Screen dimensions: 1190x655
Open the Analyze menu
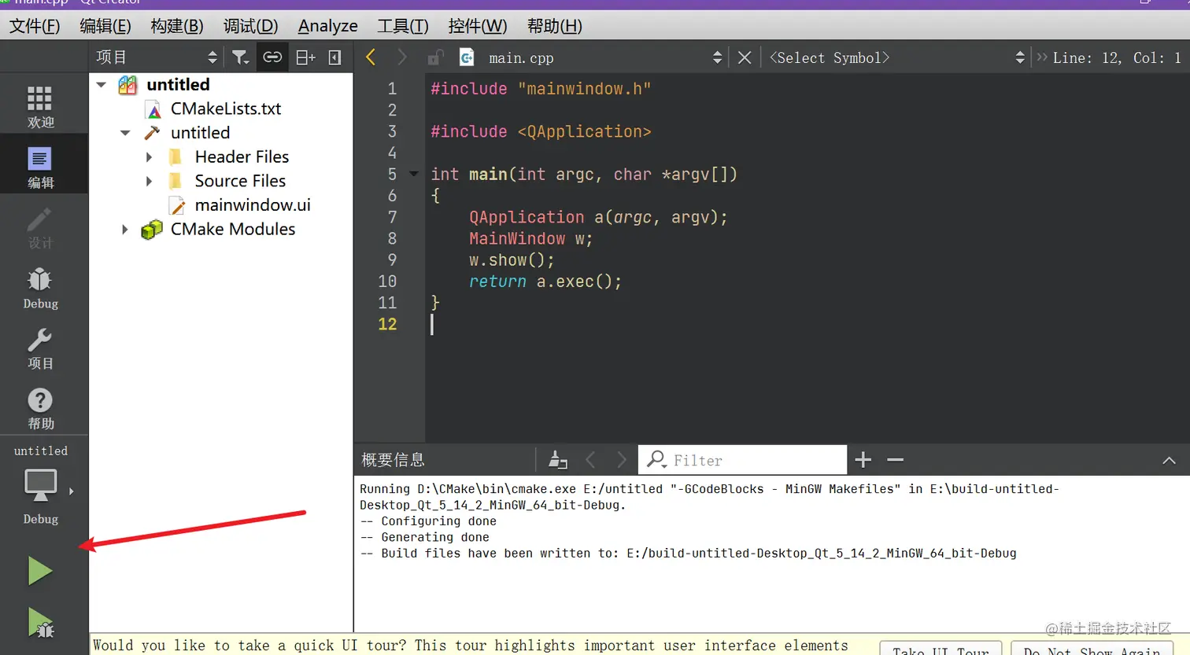pyautogui.click(x=327, y=26)
